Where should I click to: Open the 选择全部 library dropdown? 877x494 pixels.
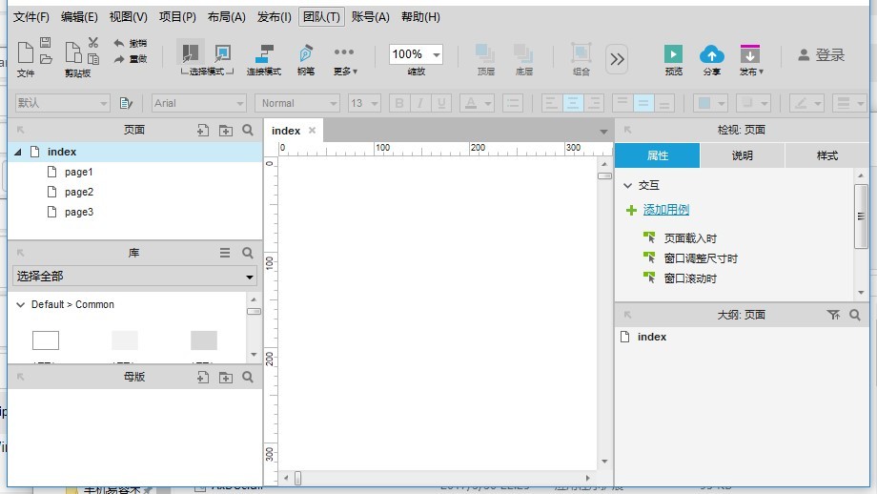134,277
